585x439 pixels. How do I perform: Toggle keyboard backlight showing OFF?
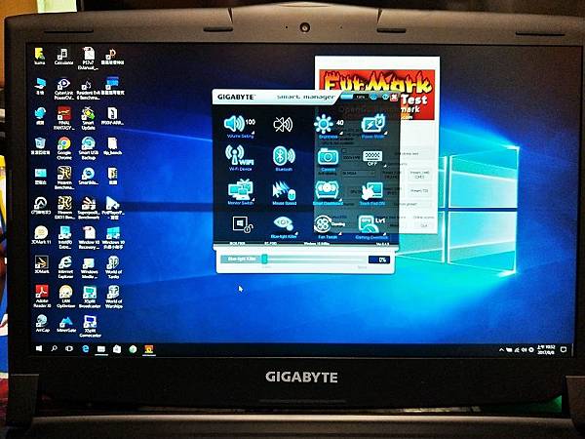372,157
